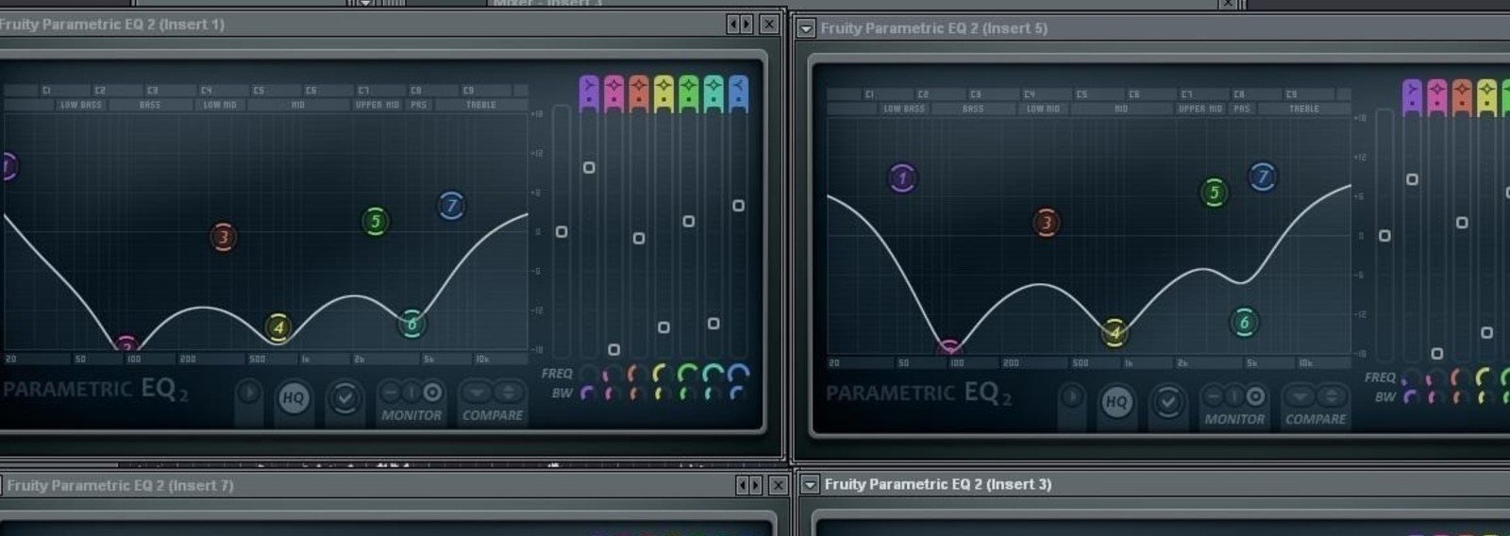This screenshot has width=1510, height=536.
Task: Set Monitor switch to circle position, Insert 5
Action: tap(1255, 395)
